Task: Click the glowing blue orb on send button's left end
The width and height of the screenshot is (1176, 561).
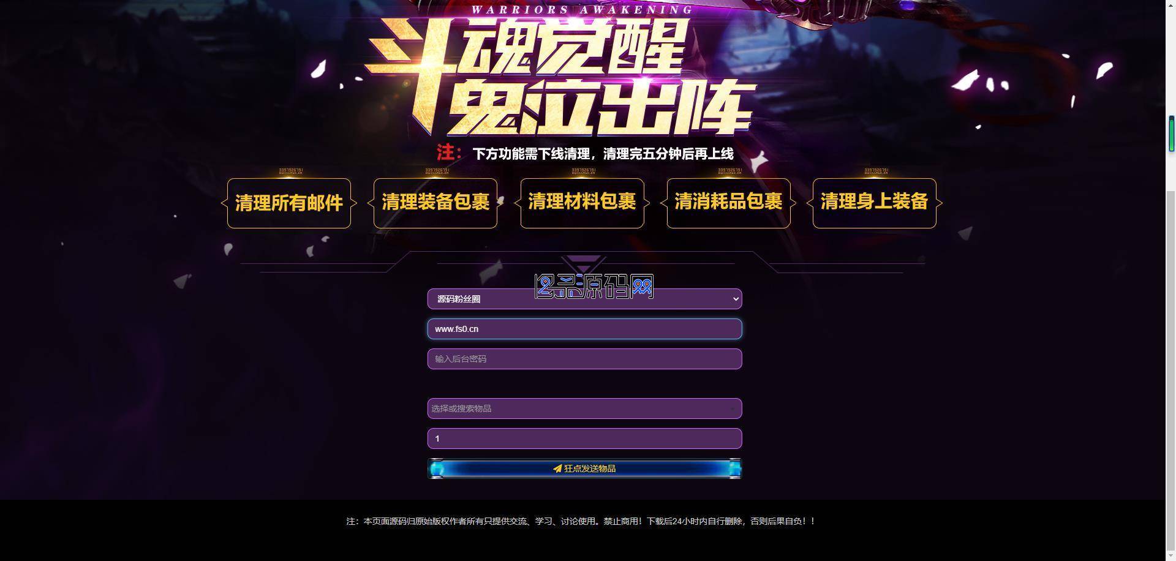Action: pyautogui.click(x=437, y=469)
